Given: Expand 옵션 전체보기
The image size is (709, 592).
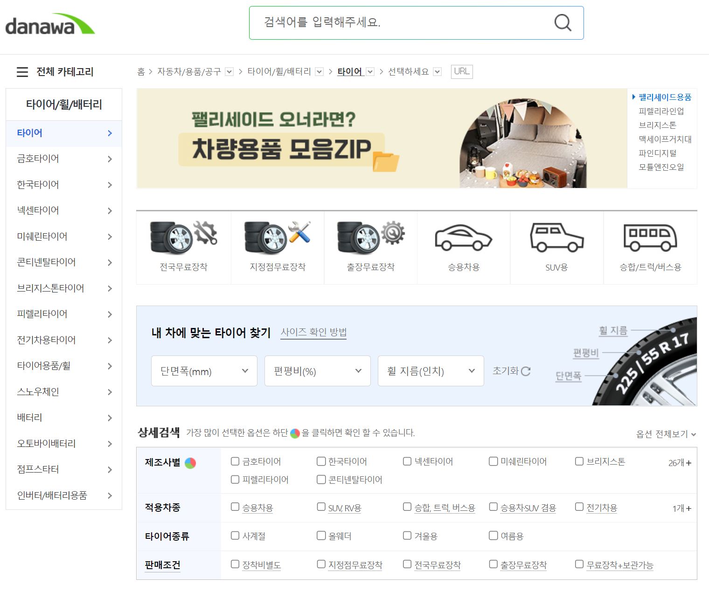Looking at the screenshot, I should click(666, 434).
